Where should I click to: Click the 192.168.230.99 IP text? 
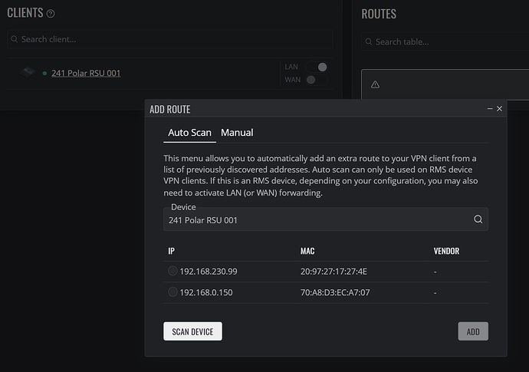point(209,272)
